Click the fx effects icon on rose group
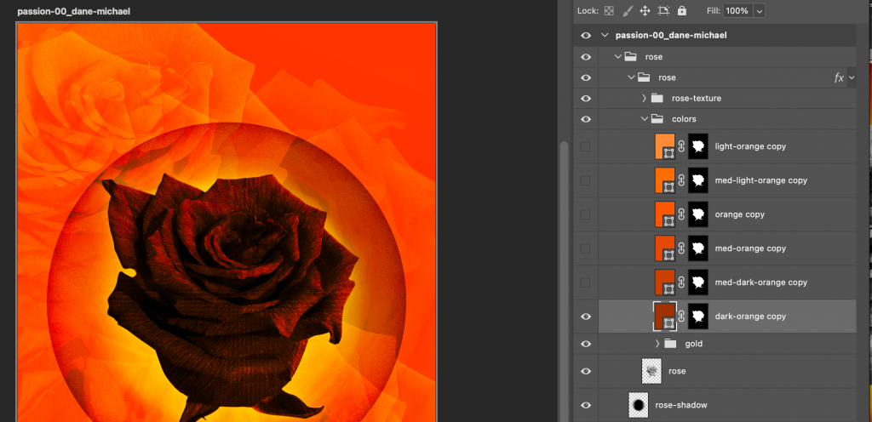This screenshot has height=422, width=872. click(839, 77)
